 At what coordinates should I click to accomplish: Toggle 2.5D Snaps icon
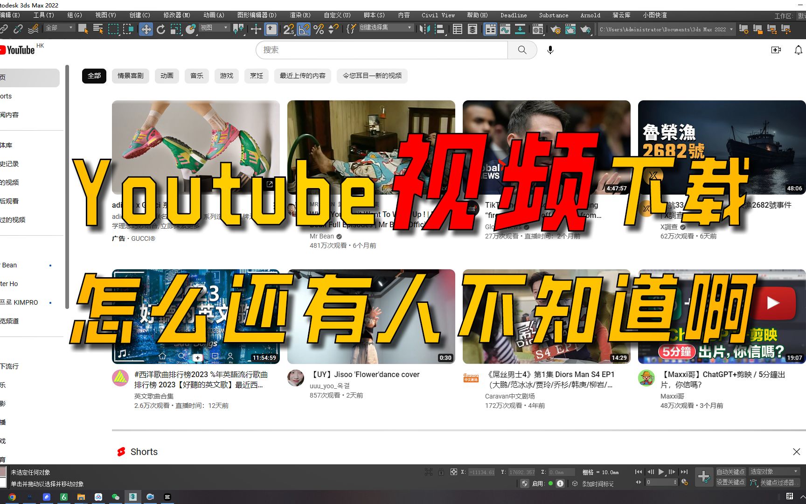(289, 29)
